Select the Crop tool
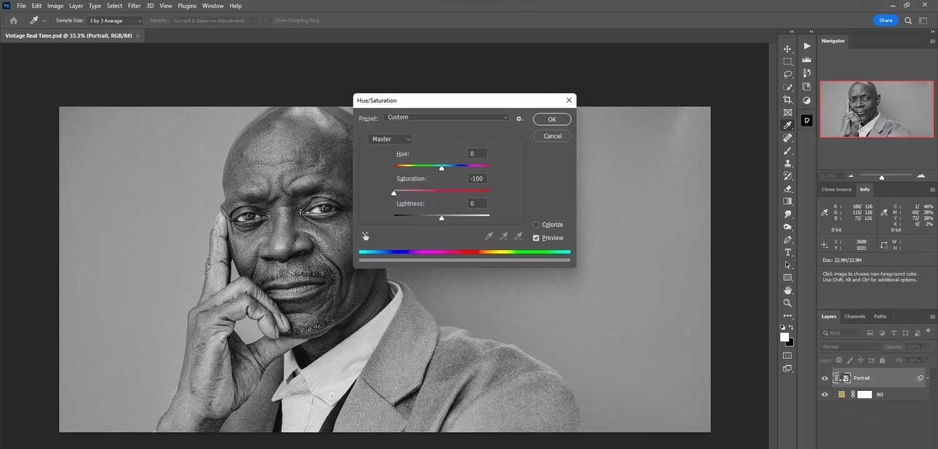Viewport: 938px width, 449px height. pos(788,100)
